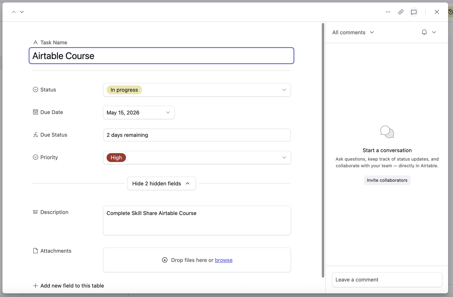Open the All comments filter dropdown
The width and height of the screenshot is (453, 297).
pyautogui.click(x=353, y=32)
